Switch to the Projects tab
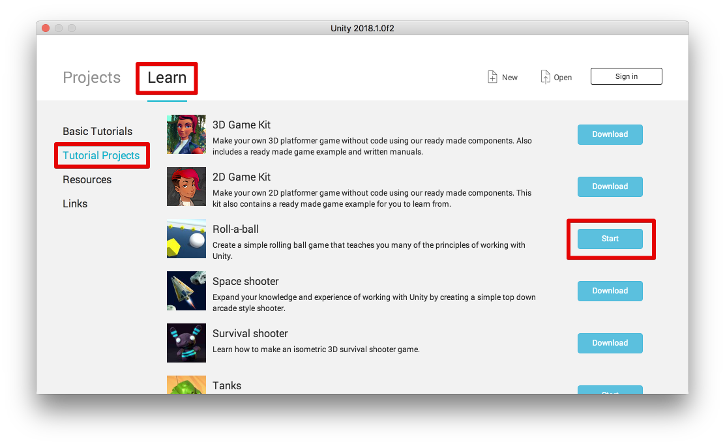The height and width of the screenshot is (446, 725). point(91,77)
